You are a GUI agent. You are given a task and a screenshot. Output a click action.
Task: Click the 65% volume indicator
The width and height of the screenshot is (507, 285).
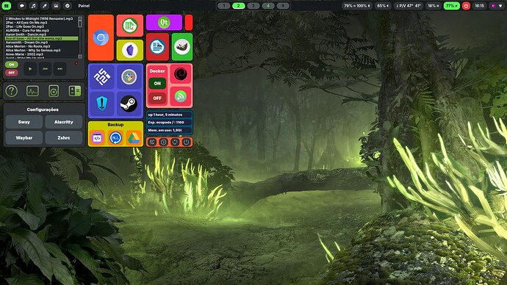[383, 5]
